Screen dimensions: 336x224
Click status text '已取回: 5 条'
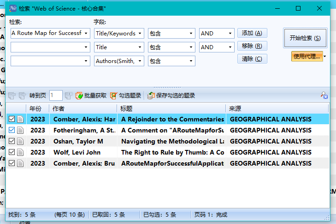click(x=108, y=215)
